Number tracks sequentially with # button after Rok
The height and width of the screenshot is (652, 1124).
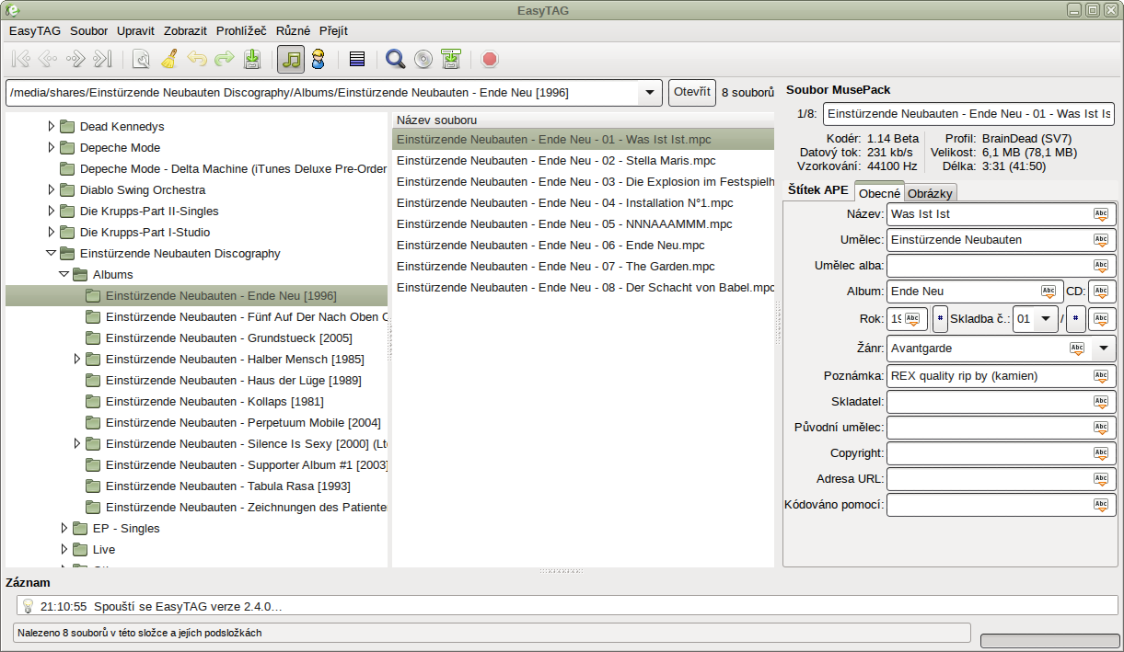(x=940, y=319)
